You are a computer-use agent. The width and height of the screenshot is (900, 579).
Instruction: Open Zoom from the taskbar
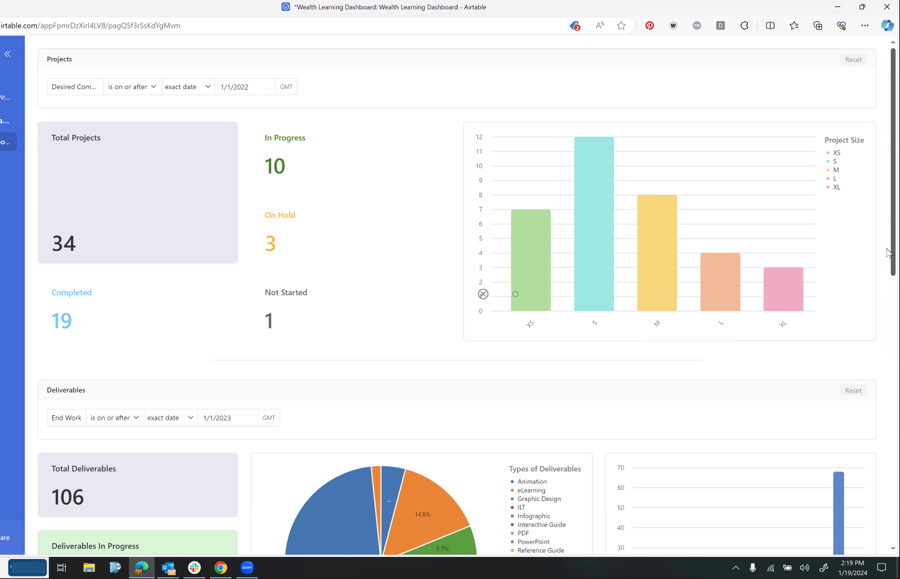(x=247, y=567)
